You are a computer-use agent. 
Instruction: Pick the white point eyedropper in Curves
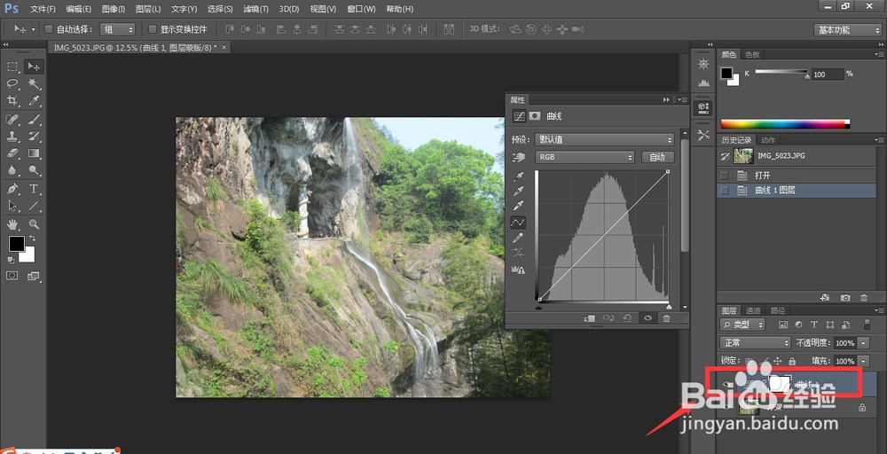pos(518,205)
